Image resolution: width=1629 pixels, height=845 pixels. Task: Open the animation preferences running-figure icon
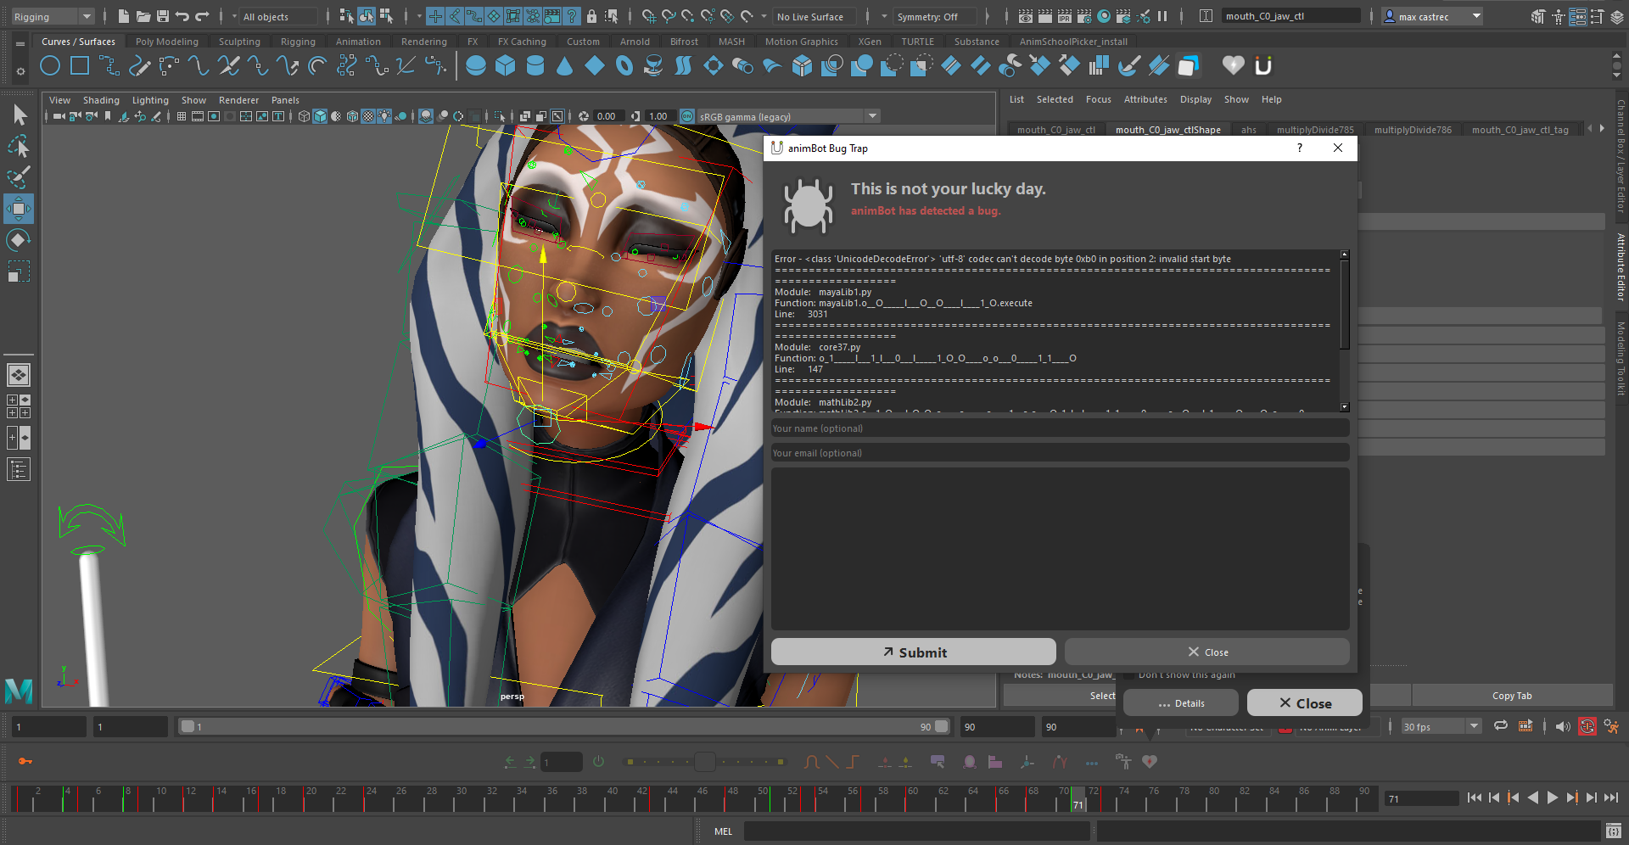(1611, 726)
